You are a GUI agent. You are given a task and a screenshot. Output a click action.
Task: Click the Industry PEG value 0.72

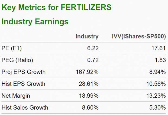point(93,60)
